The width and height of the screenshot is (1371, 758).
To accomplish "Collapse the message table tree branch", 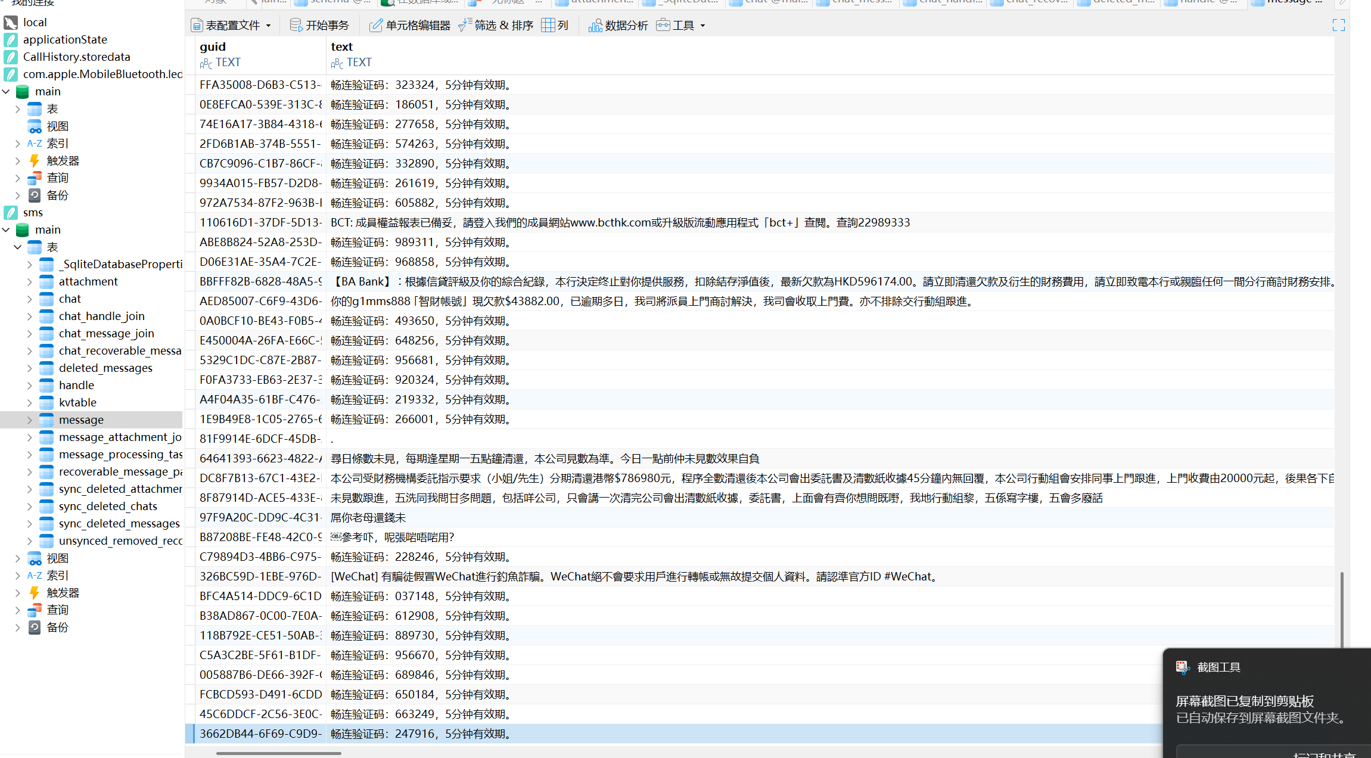I will coord(29,420).
